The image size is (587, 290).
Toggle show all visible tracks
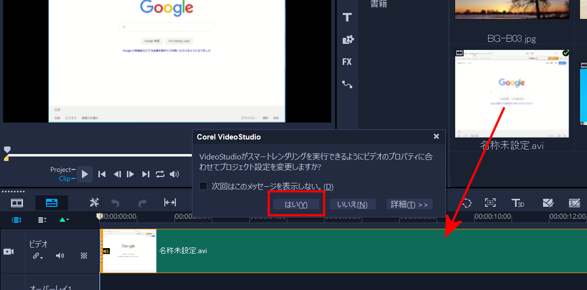point(17,220)
